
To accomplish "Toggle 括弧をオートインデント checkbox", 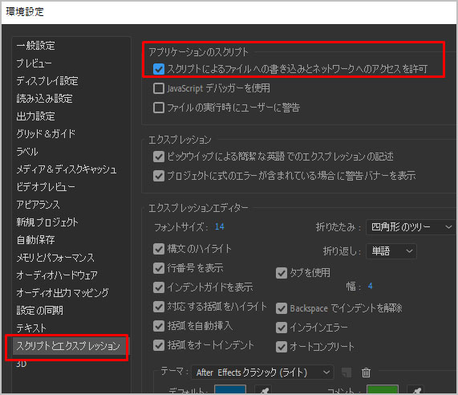I will click(159, 345).
